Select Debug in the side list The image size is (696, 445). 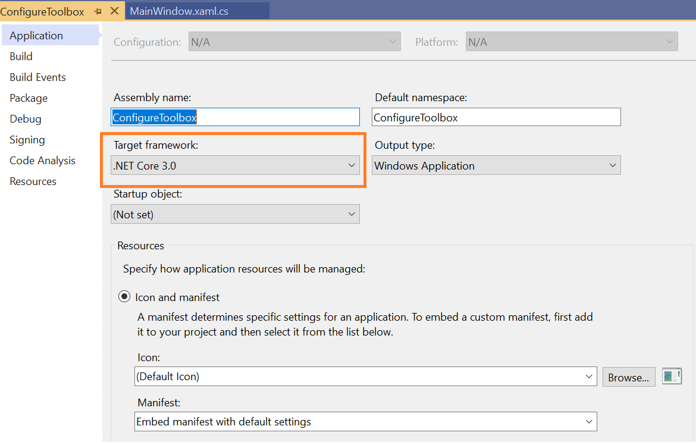[26, 119]
